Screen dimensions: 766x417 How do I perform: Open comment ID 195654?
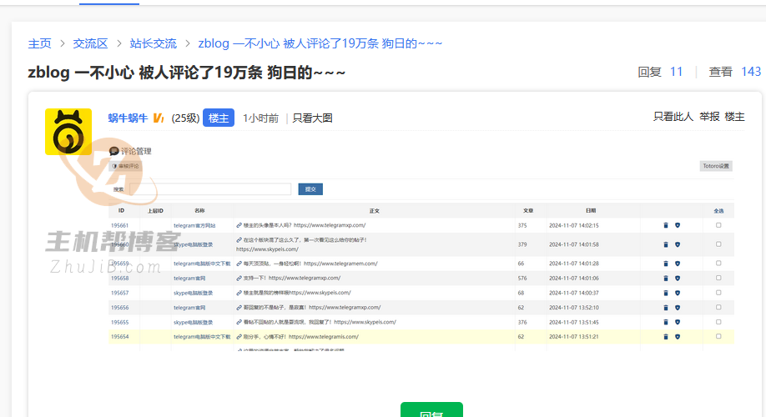coord(119,336)
